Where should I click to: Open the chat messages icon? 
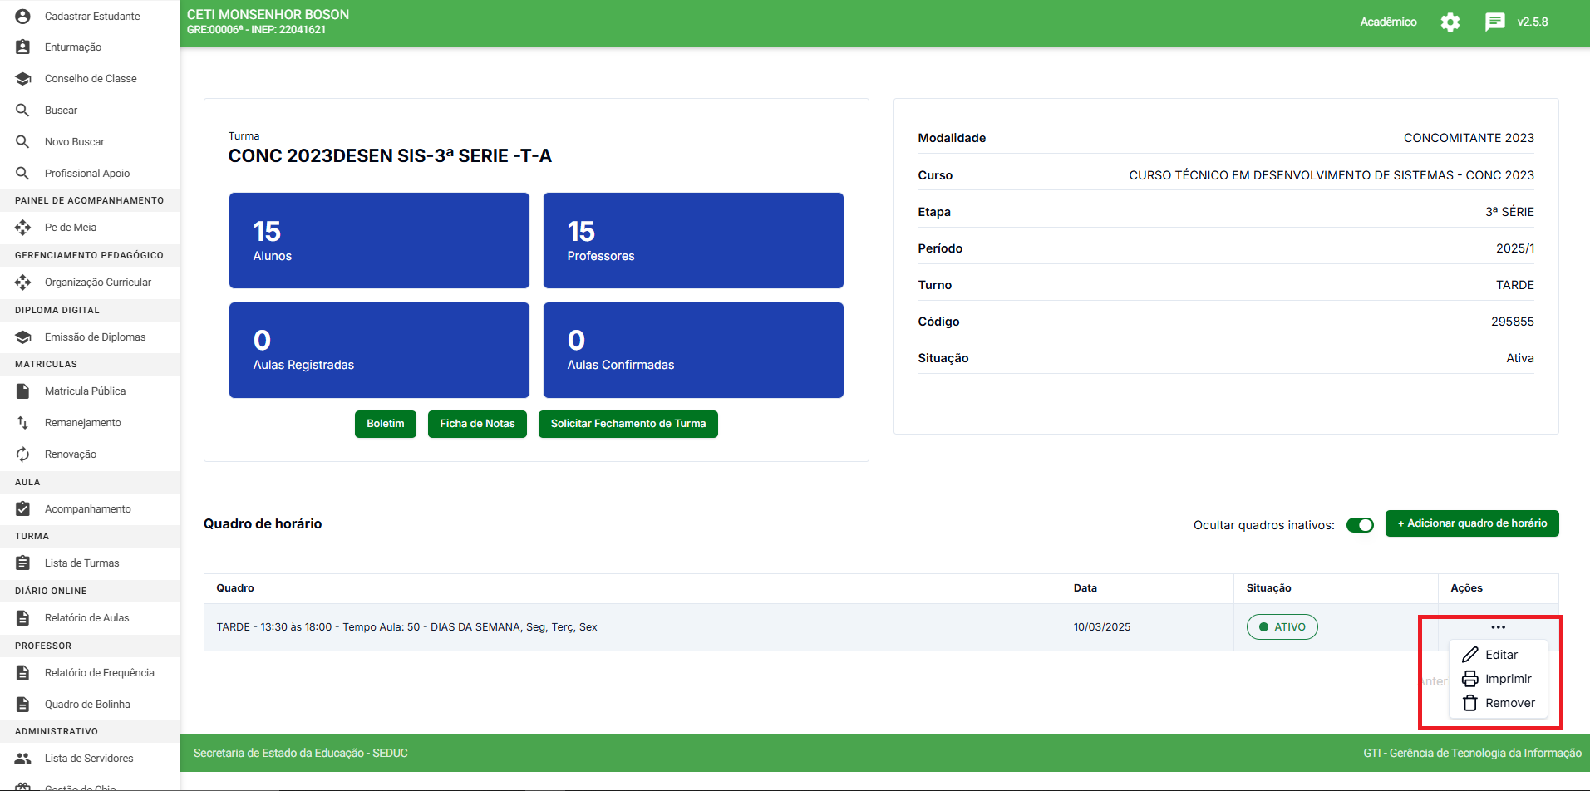pos(1494,22)
